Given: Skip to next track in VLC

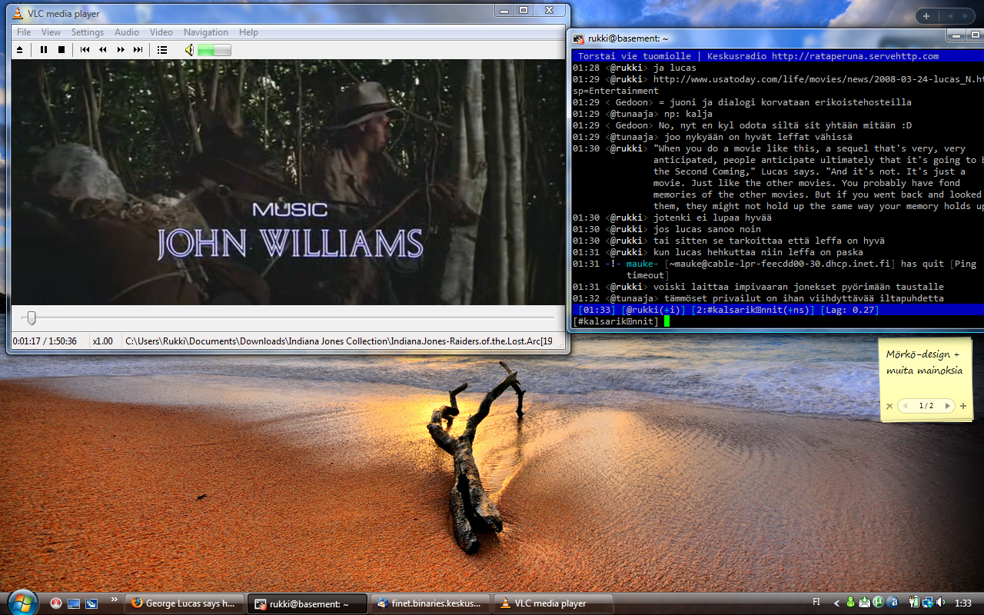Looking at the screenshot, I should 138,50.
